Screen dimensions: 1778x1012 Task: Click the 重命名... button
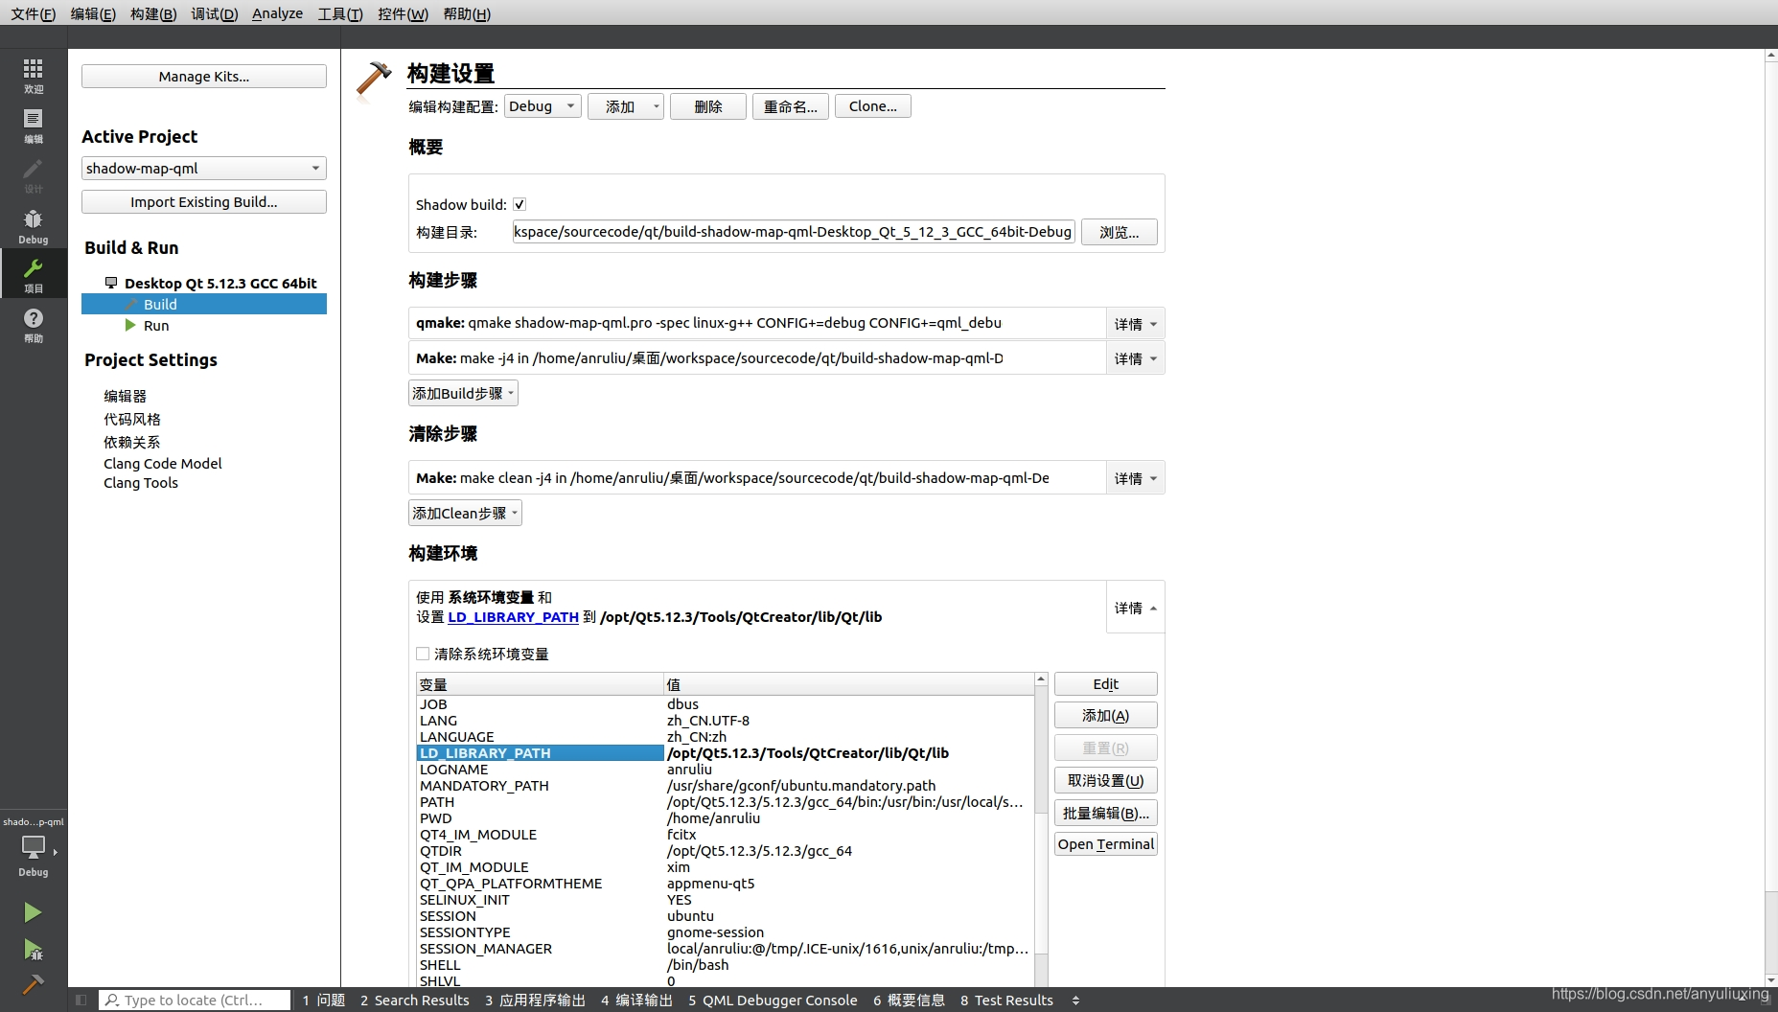tap(790, 106)
